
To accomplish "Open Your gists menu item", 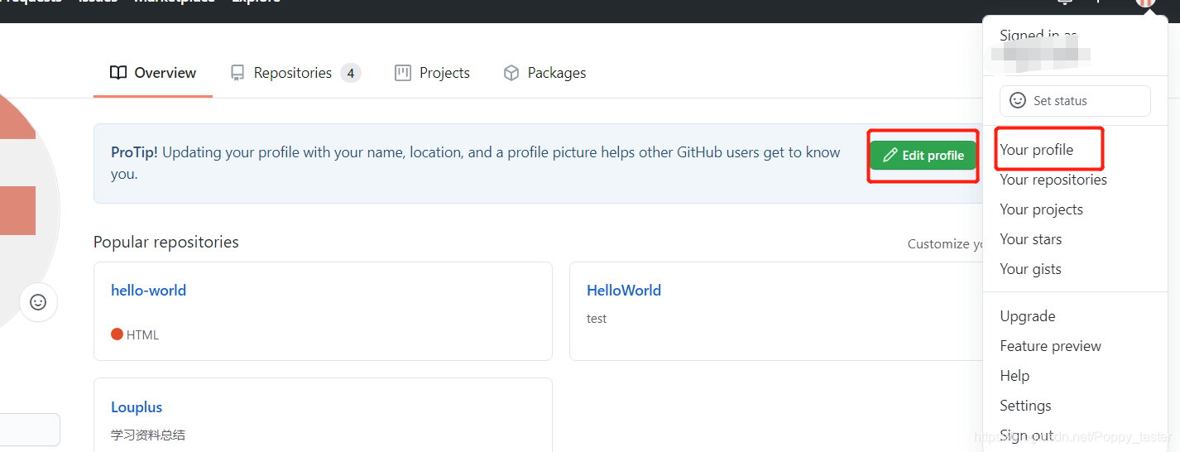I will coord(1030,269).
